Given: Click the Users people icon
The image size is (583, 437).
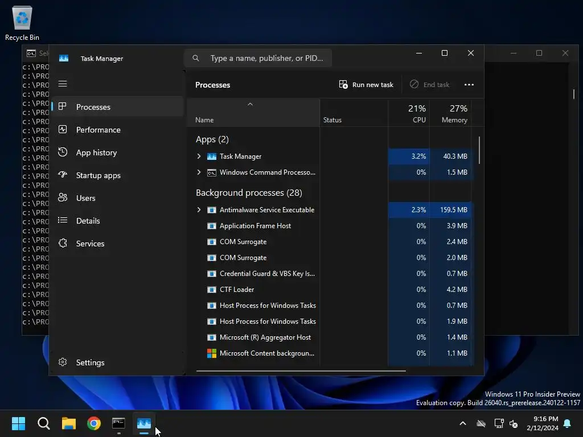Looking at the screenshot, I should (x=63, y=197).
